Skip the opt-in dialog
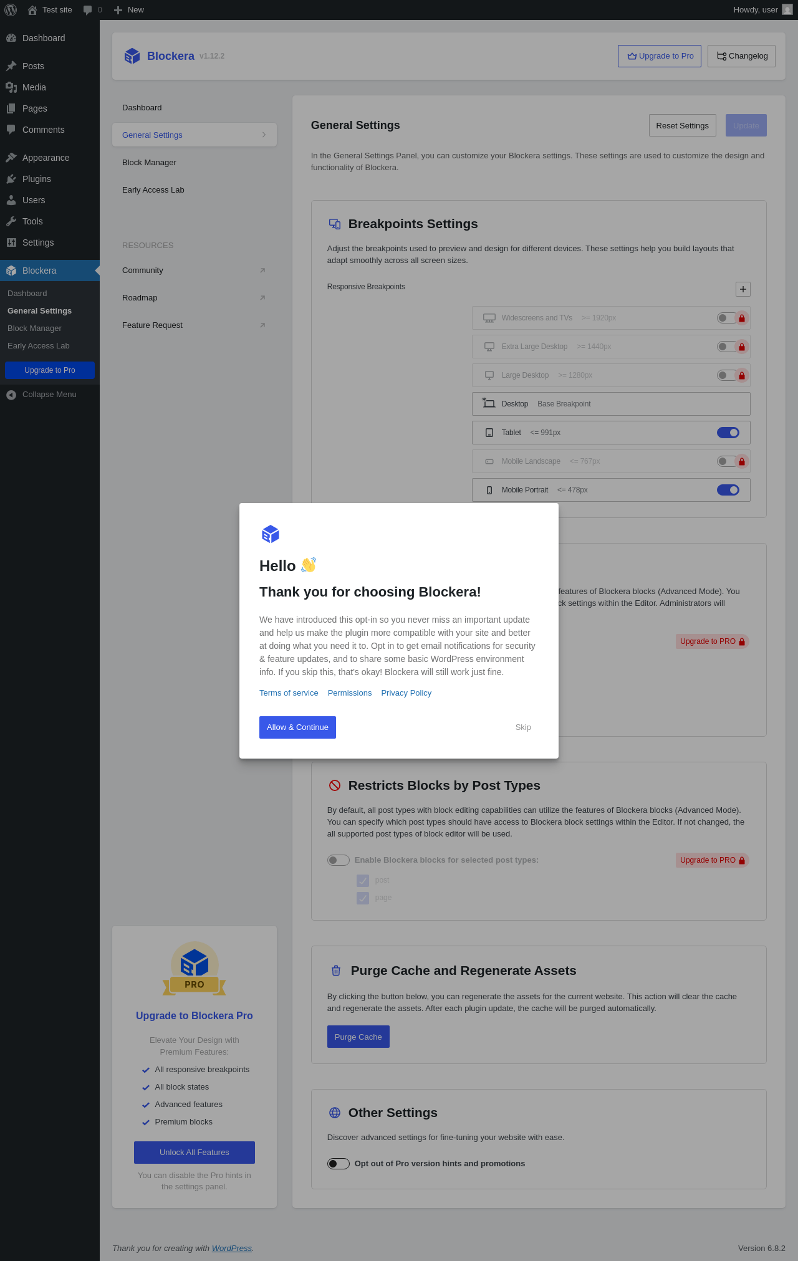This screenshot has height=1261, width=798. click(523, 727)
